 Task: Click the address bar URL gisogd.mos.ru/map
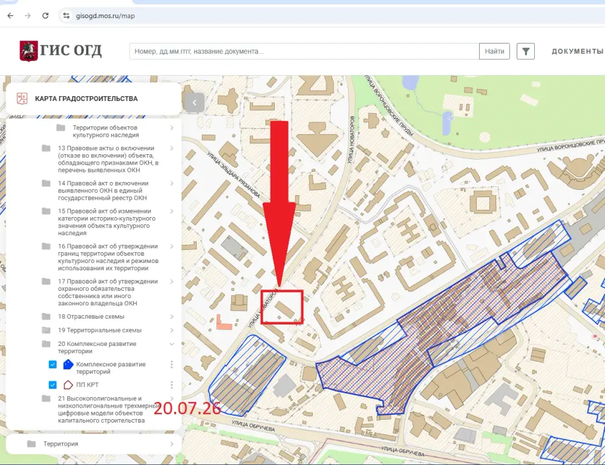pyautogui.click(x=105, y=16)
